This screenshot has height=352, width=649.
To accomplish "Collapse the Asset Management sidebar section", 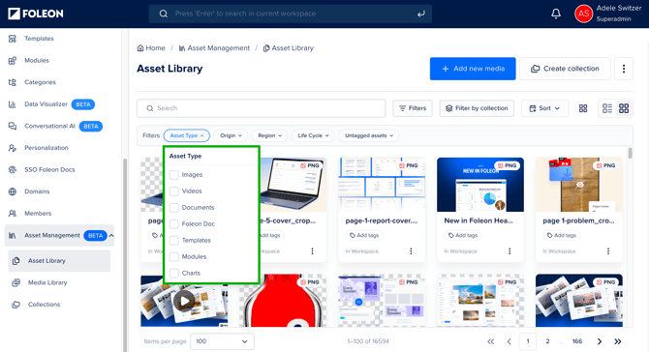I will click(x=111, y=236).
